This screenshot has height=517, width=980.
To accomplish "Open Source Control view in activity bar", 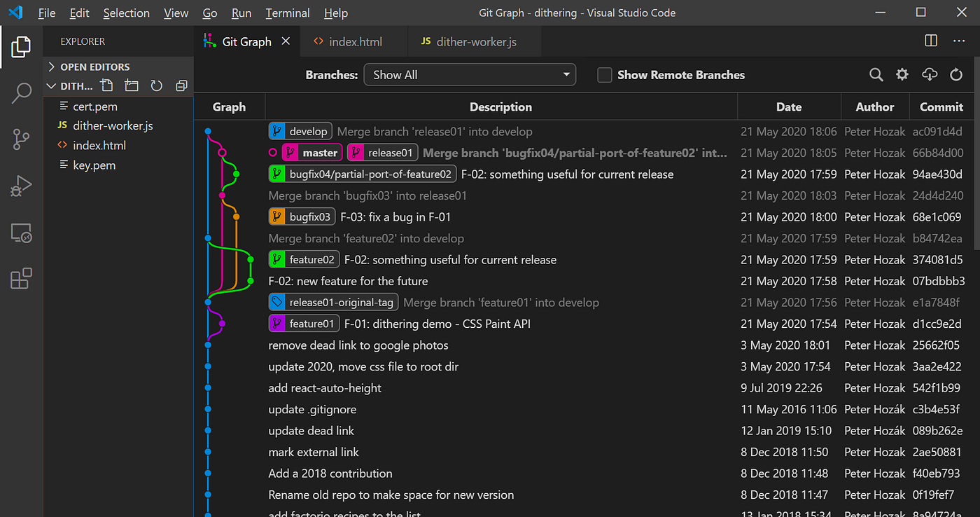I will (x=21, y=139).
